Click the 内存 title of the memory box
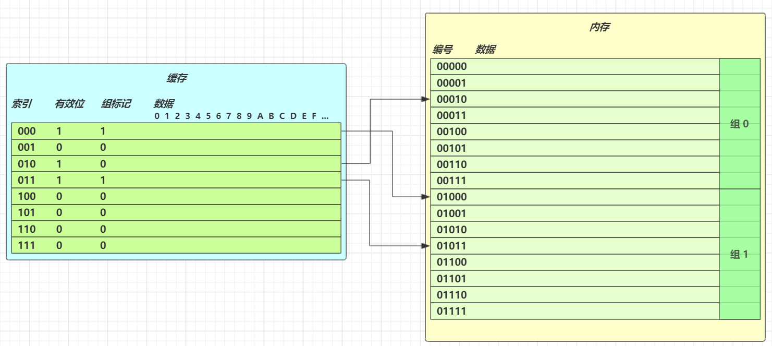This screenshot has width=772, height=346. 598,27
